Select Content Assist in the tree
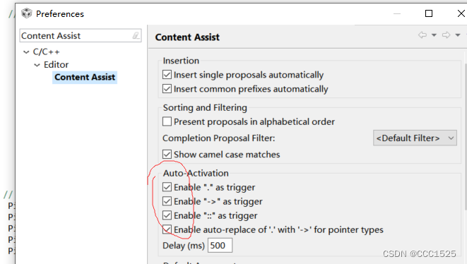This screenshot has height=264, width=467. coord(85,78)
